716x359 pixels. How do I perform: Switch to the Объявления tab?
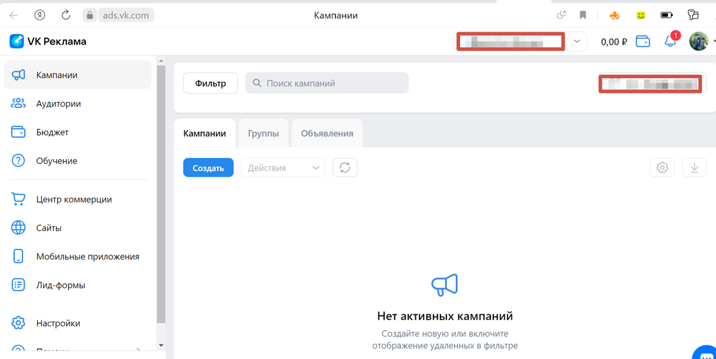click(x=327, y=133)
